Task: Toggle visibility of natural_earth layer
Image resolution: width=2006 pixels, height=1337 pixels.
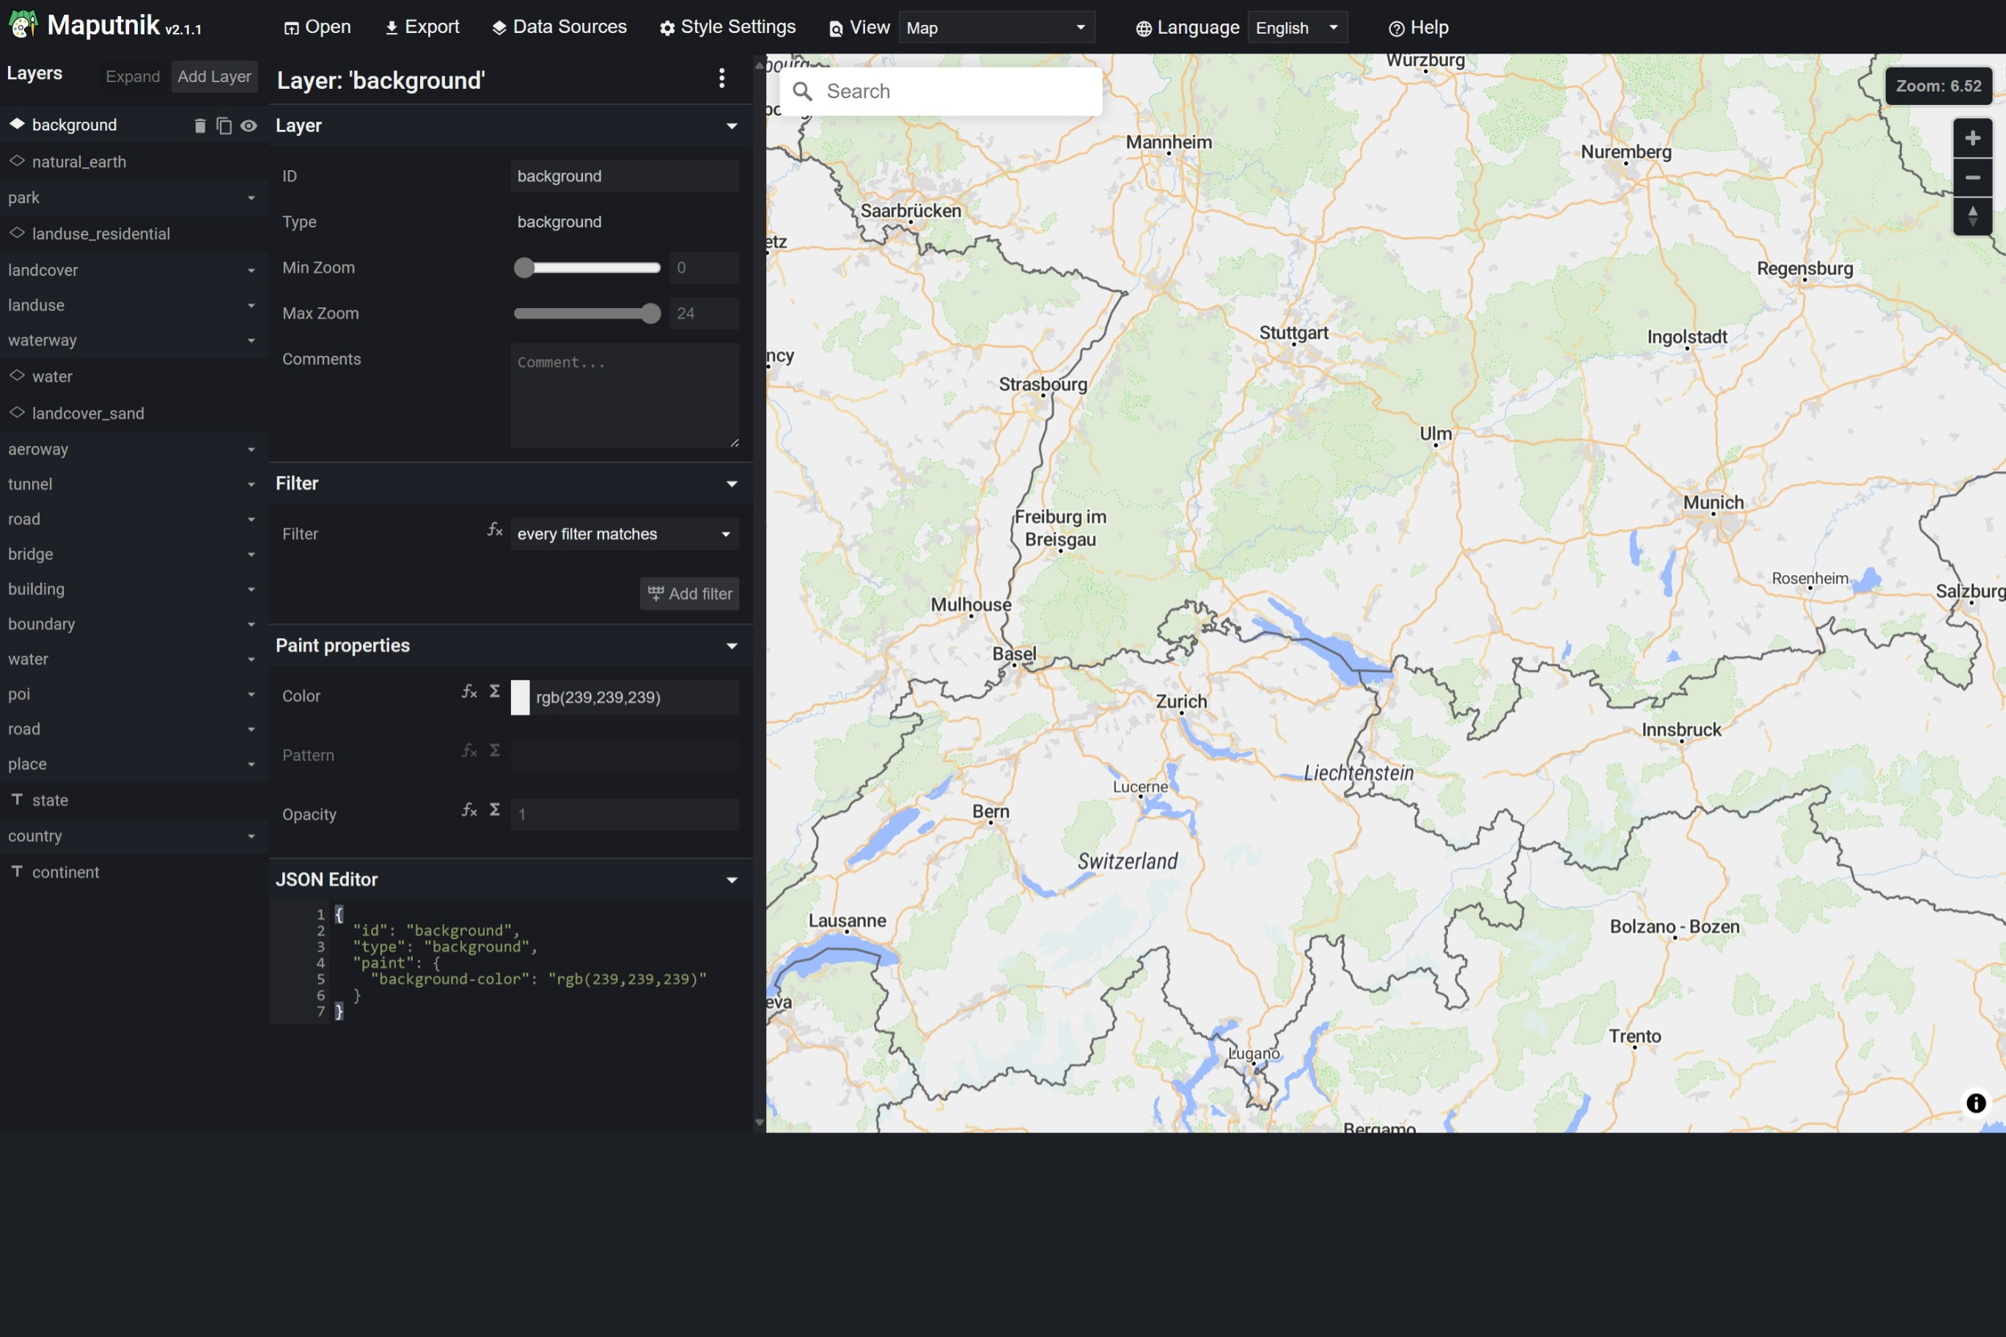Action: tap(246, 160)
